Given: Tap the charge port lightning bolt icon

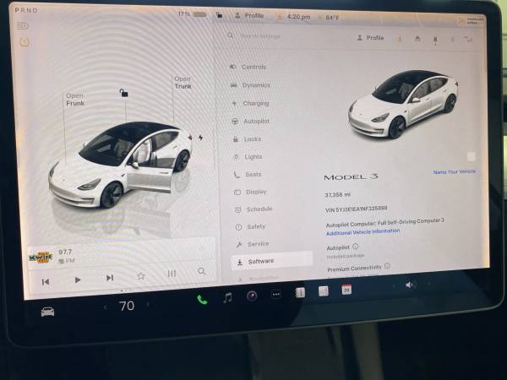Looking at the screenshot, I should pyautogui.click(x=200, y=136).
